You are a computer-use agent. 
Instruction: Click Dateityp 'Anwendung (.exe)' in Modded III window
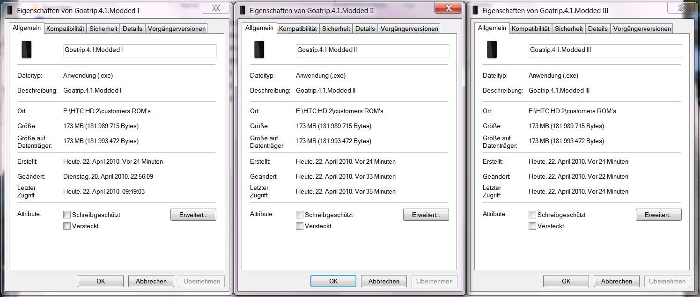tap(553, 76)
